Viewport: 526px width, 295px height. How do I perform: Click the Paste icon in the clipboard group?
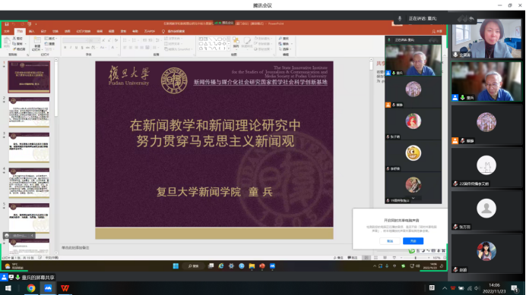(x=7, y=43)
